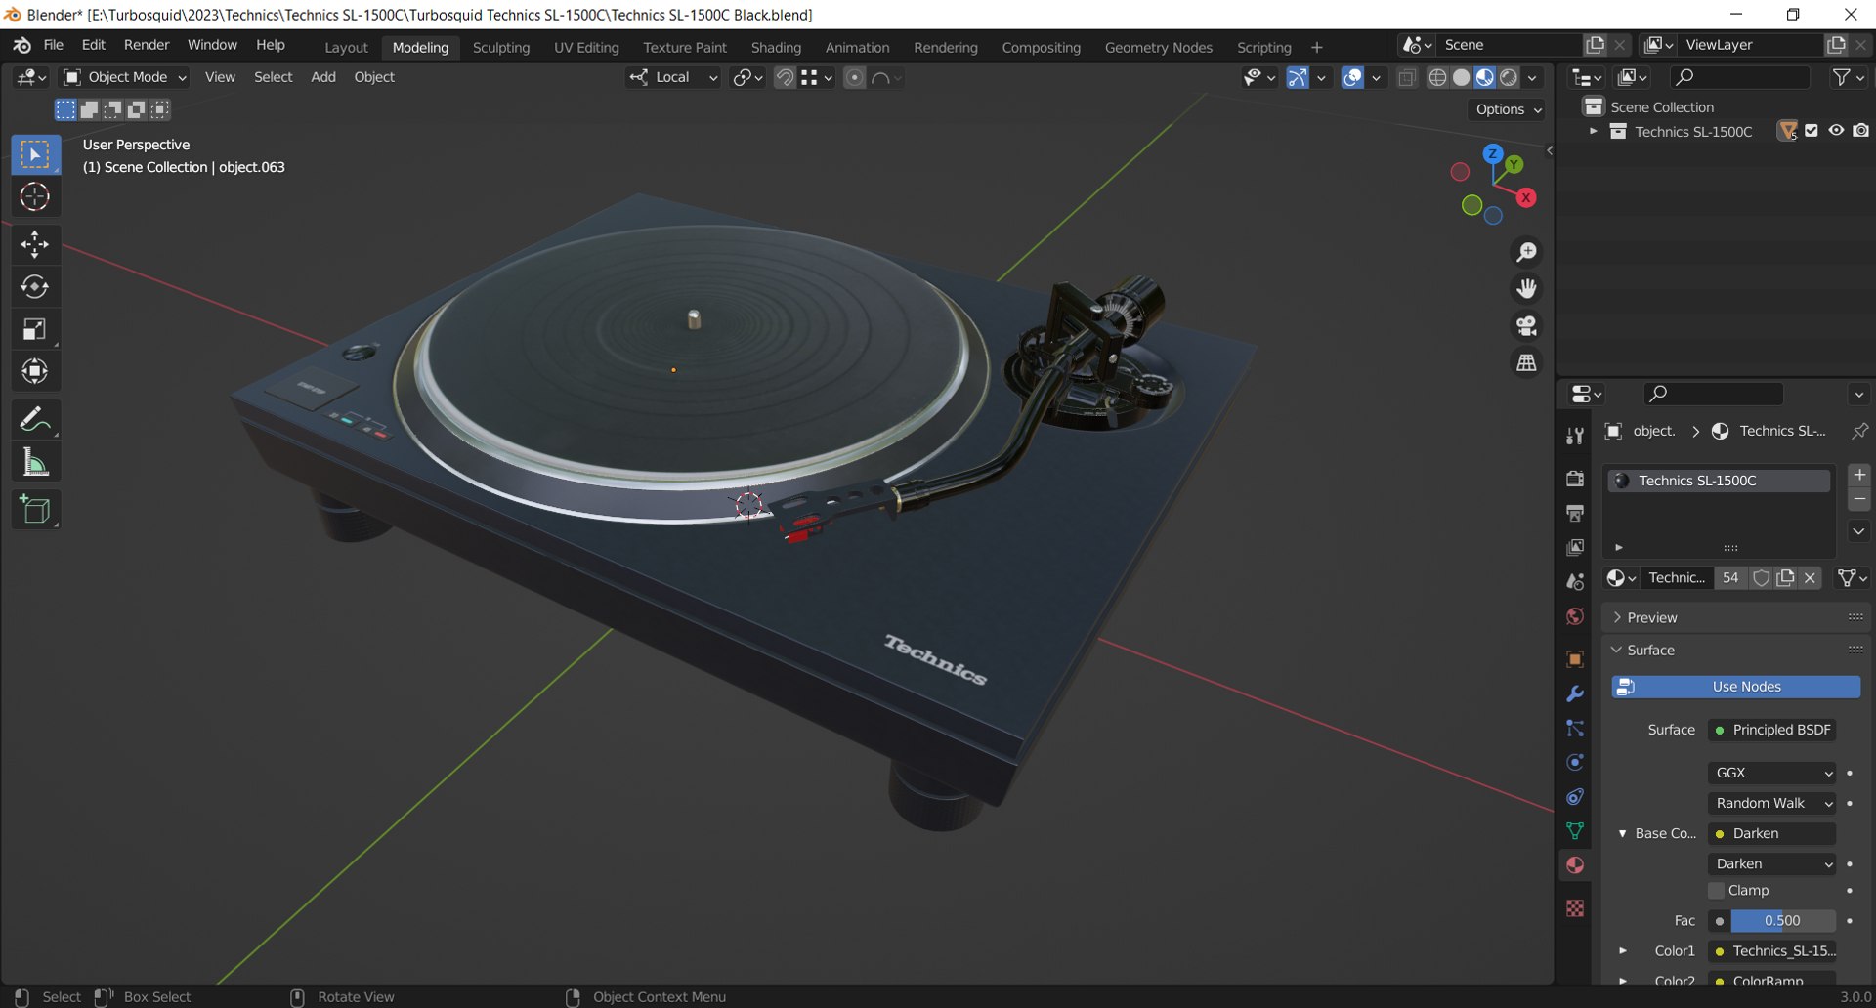Switch to rendered viewport shading
Image resolution: width=1876 pixels, height=1008 pixels.
(x=1509, y=77)
